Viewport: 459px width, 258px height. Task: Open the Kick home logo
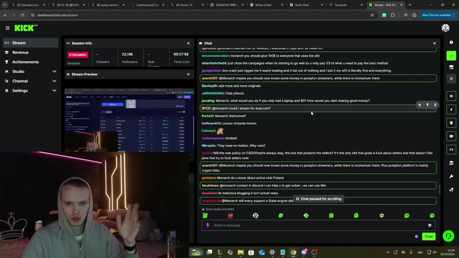point(26,28)
